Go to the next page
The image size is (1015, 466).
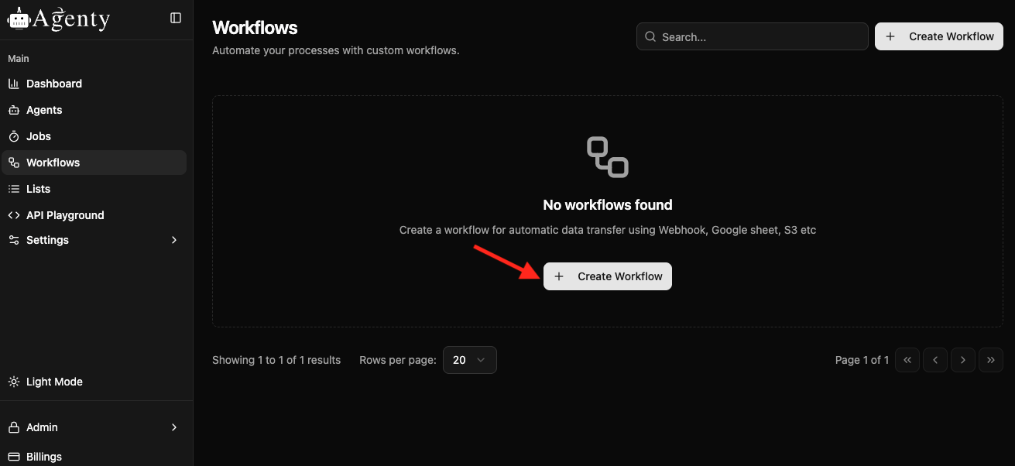(963, 360)
